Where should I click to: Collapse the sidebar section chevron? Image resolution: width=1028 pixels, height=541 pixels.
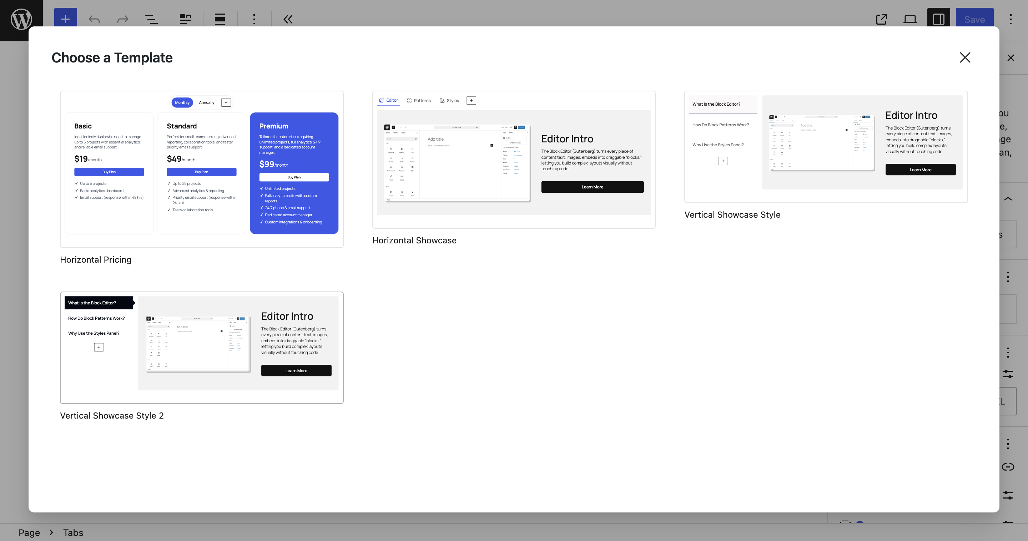pos(1008,199)
